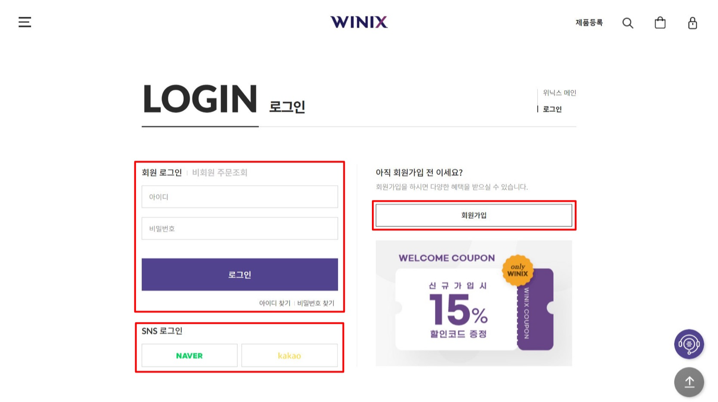Screen dimensions: 718x402
Task: Switch to 비회원 주문조회 tab
Action: pyautogui.click(x=220, y=172)
